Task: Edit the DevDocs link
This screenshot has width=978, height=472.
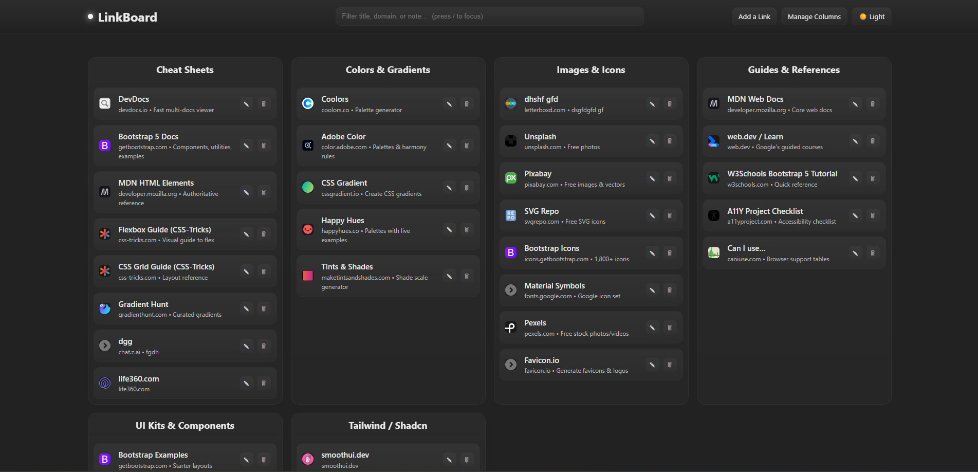Action: coord(246,104)
